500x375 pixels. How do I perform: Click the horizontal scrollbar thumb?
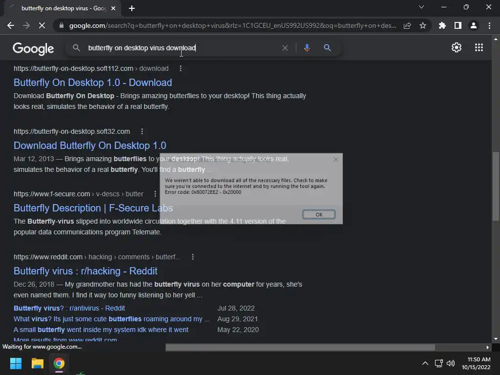click(300, 347)
